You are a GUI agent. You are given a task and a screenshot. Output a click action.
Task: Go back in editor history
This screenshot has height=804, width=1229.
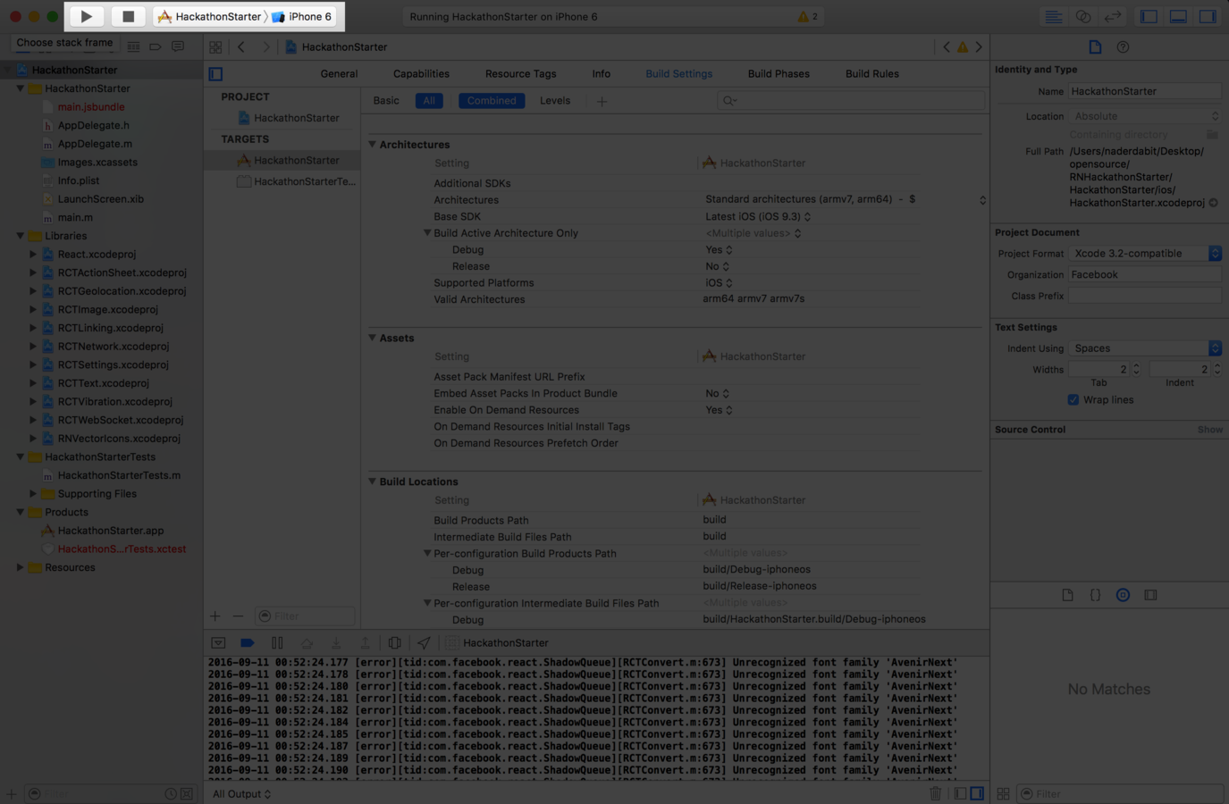(x=241, y=46)
